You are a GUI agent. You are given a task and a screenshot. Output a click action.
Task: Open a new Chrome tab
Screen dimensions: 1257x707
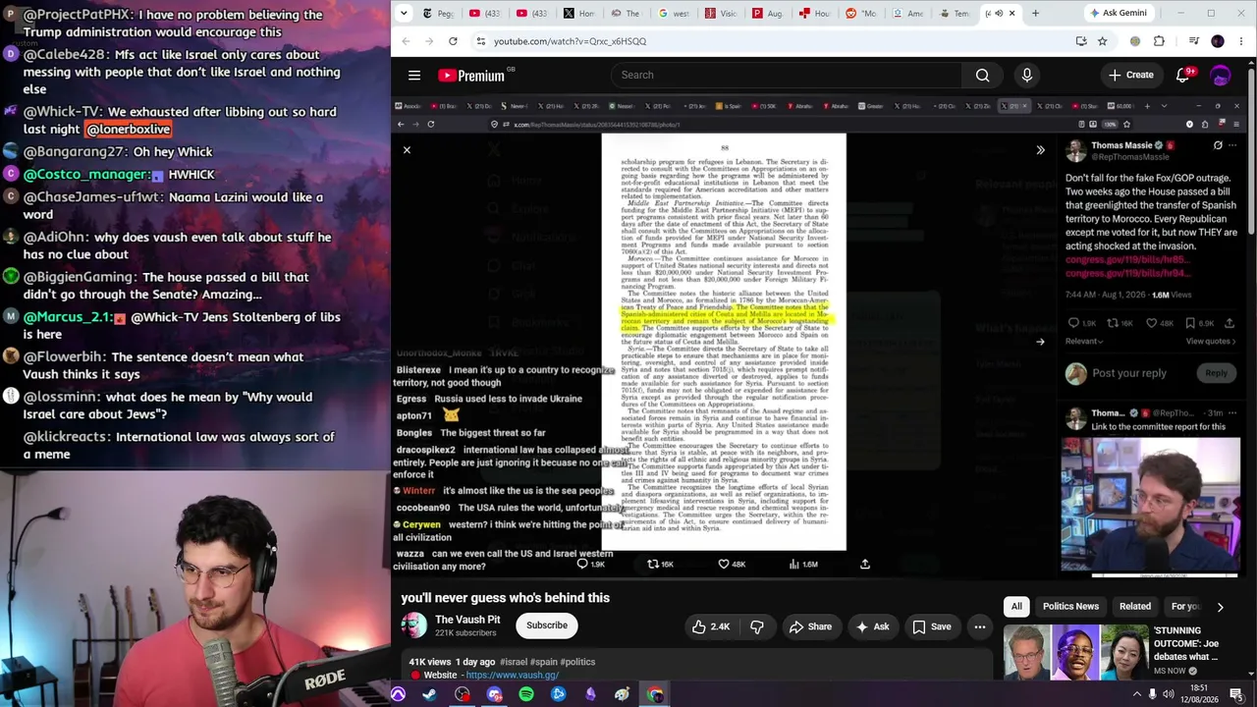1035,14
